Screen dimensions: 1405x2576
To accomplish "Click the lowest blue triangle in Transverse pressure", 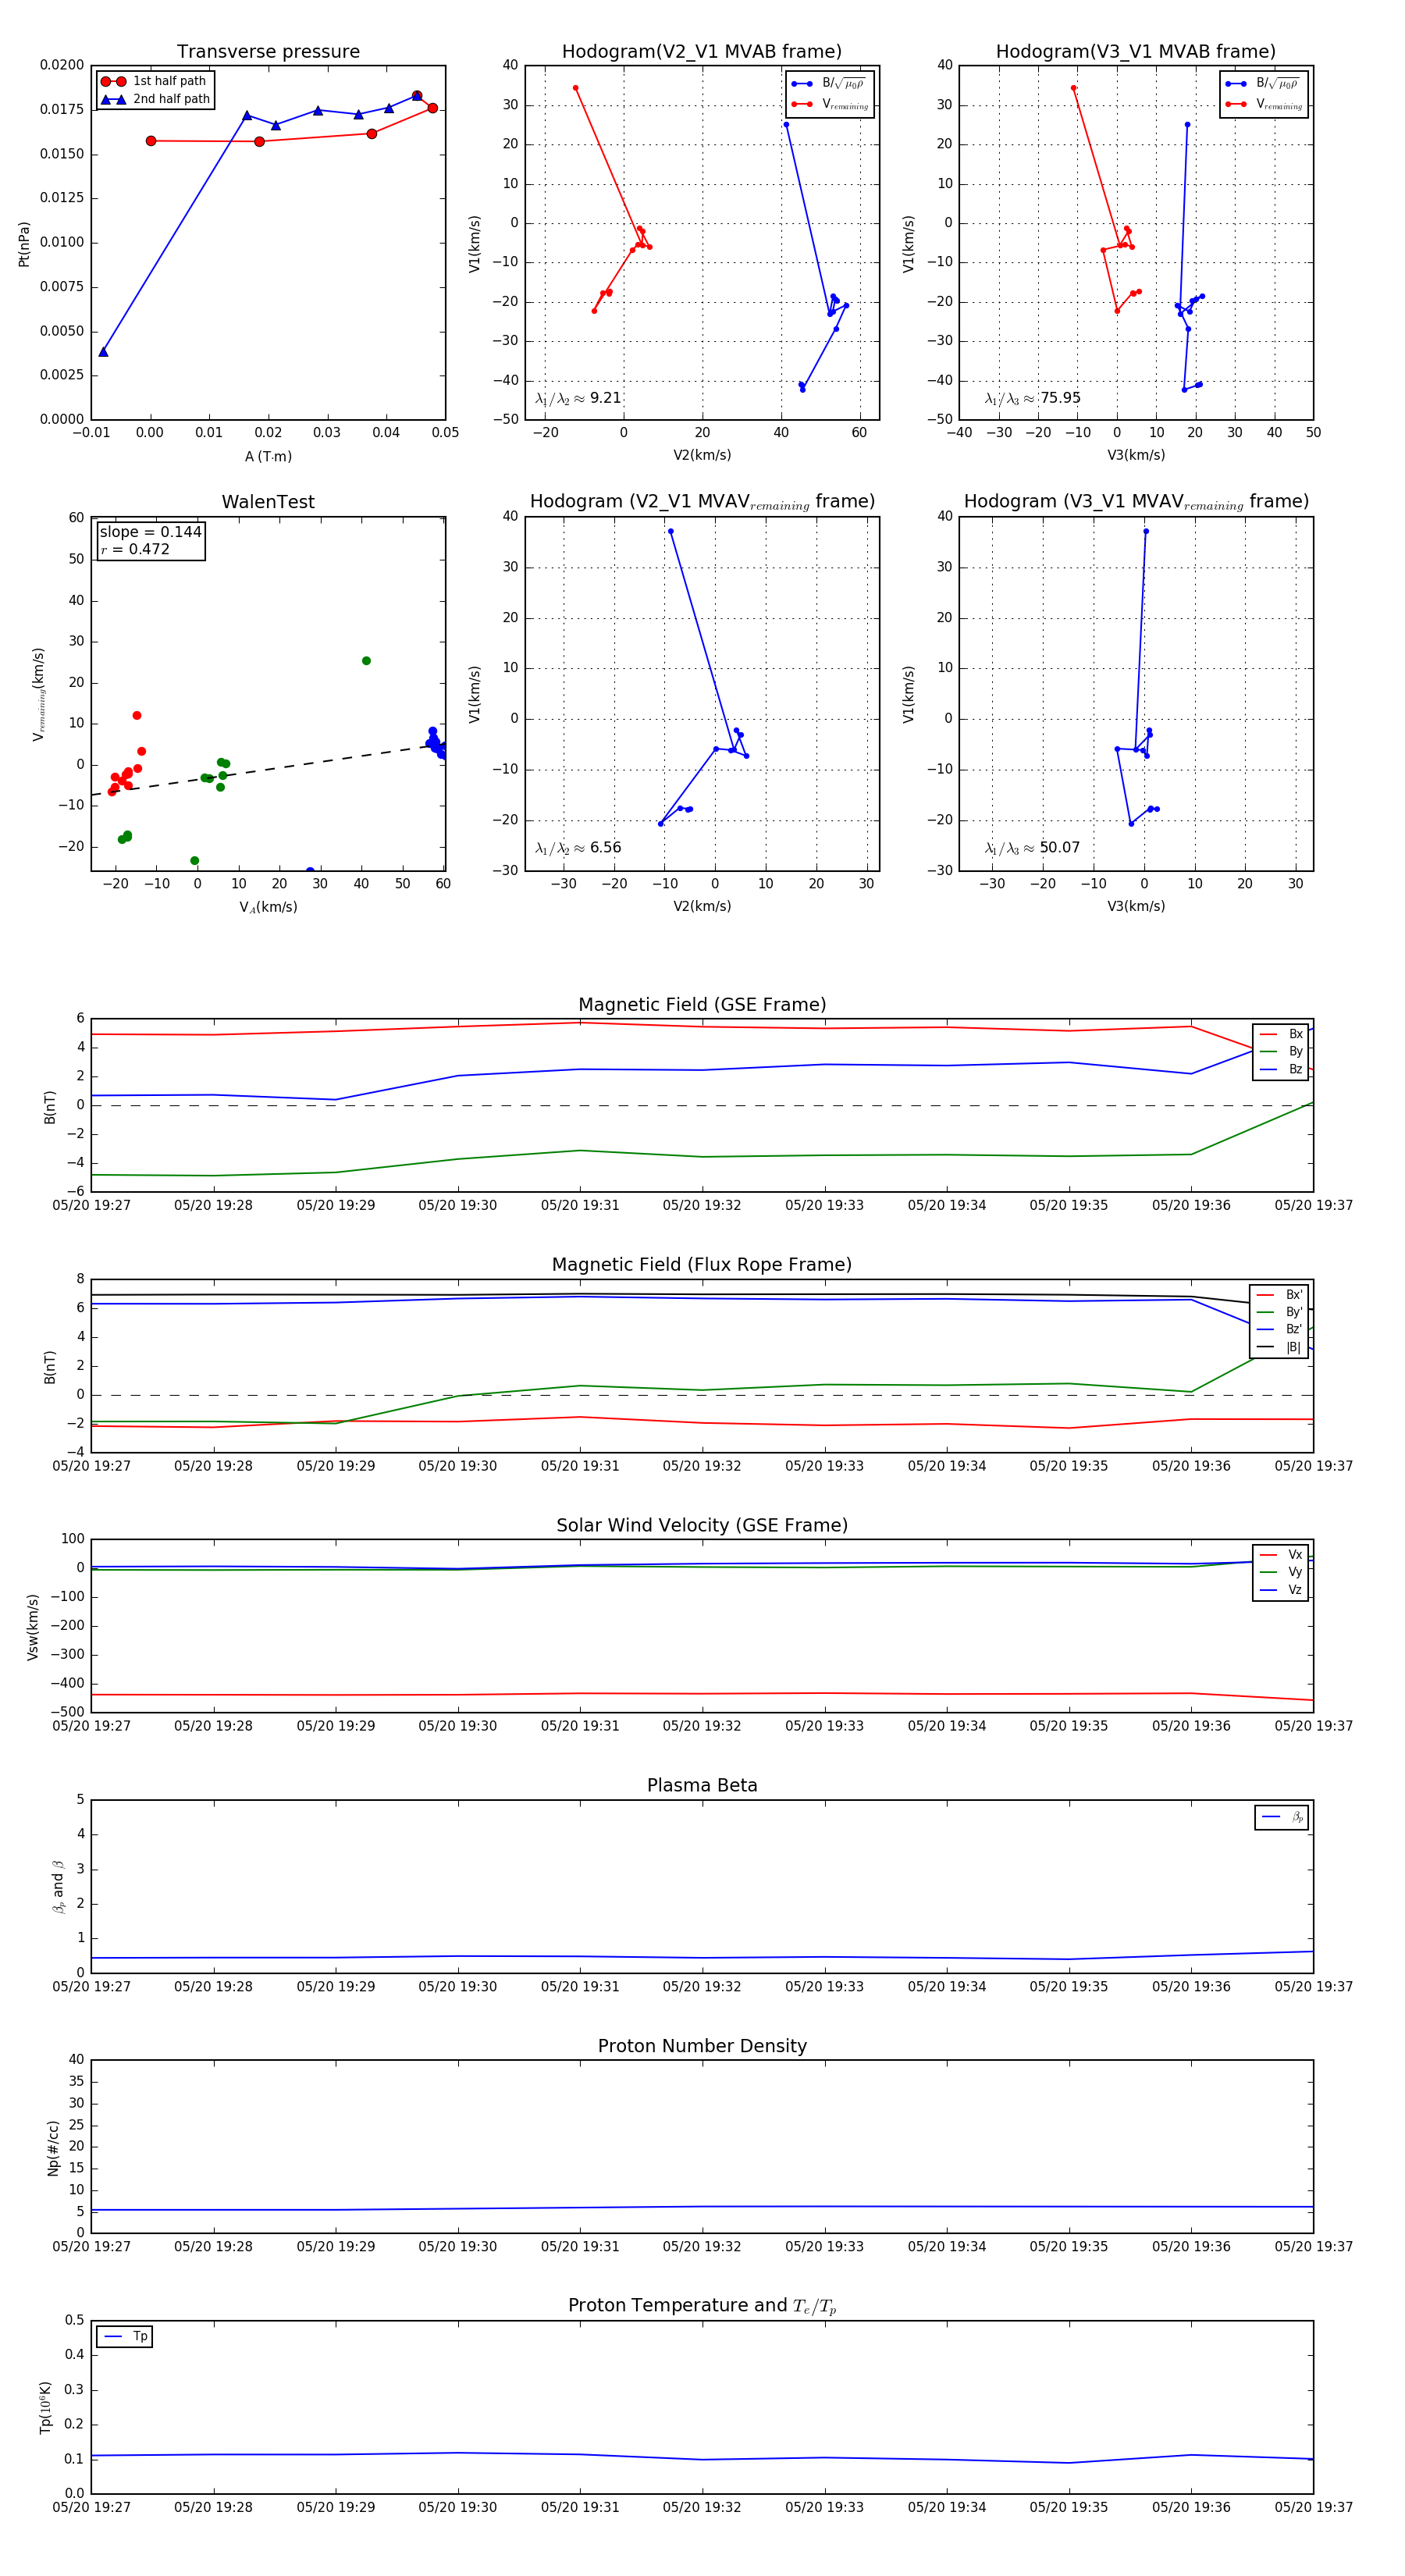I will (103, 352).
